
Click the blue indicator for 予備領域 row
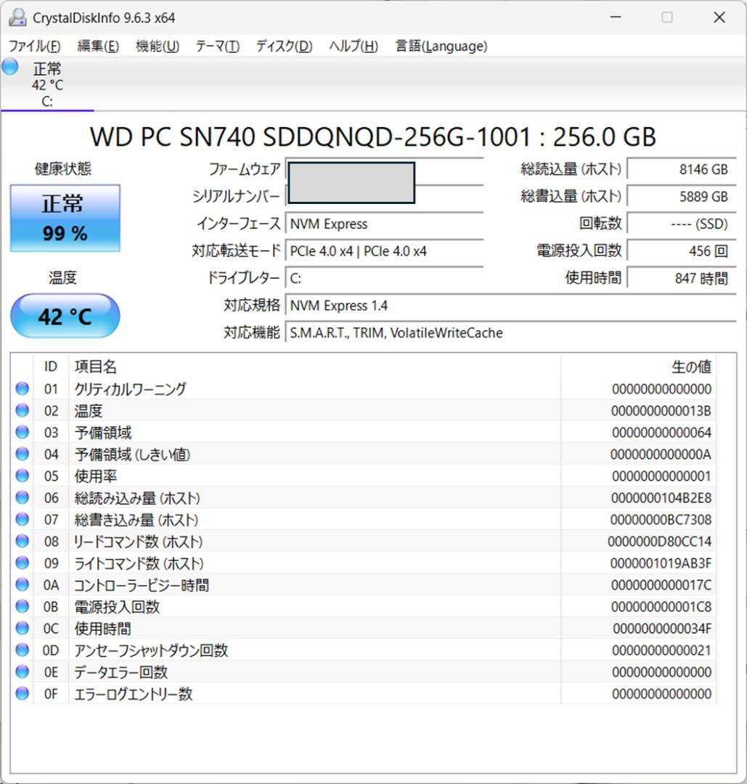point(22,433)
